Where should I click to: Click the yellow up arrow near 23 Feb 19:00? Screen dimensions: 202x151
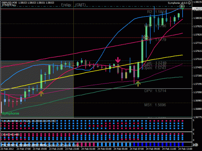(41, 93)
